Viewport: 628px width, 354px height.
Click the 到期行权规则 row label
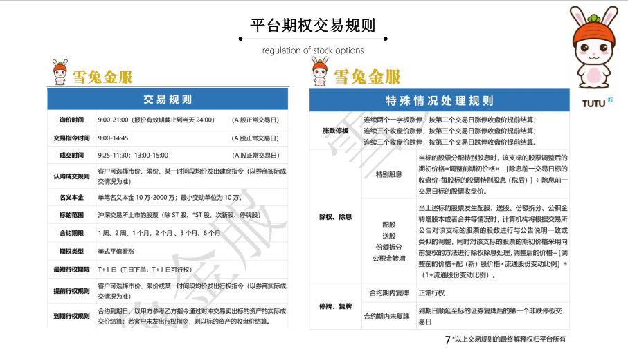pyautogui.click(x=71, y=316)
